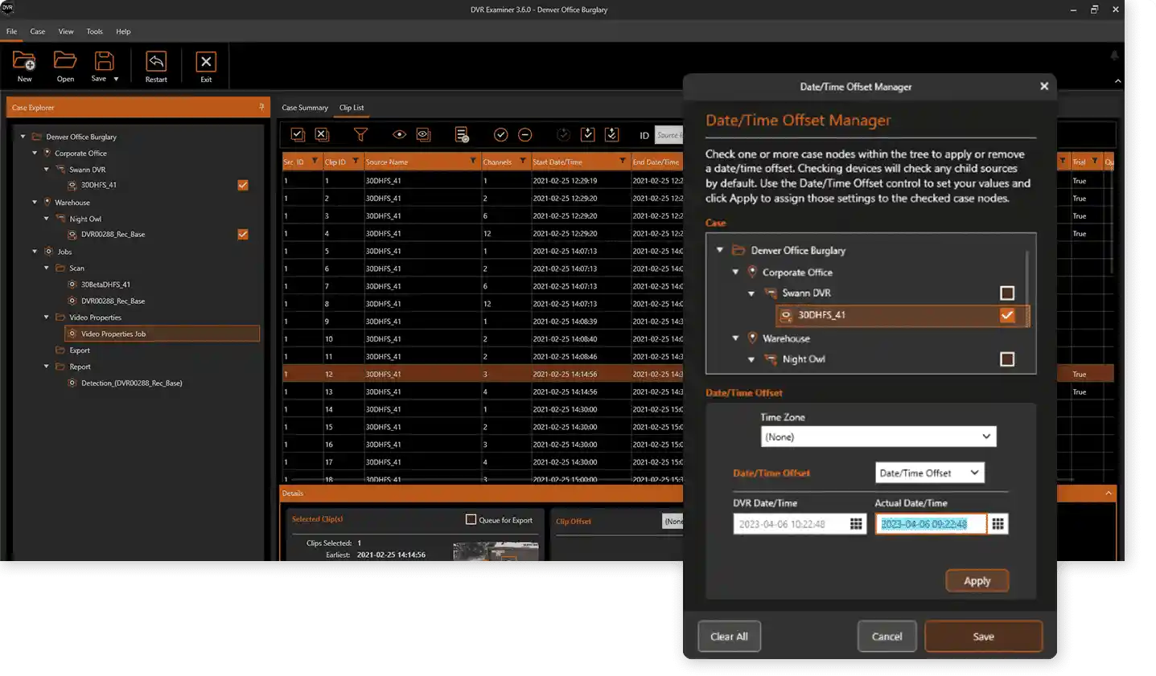Select Detection_(DVR00288_Rec_Base) report item

(131, 383)
